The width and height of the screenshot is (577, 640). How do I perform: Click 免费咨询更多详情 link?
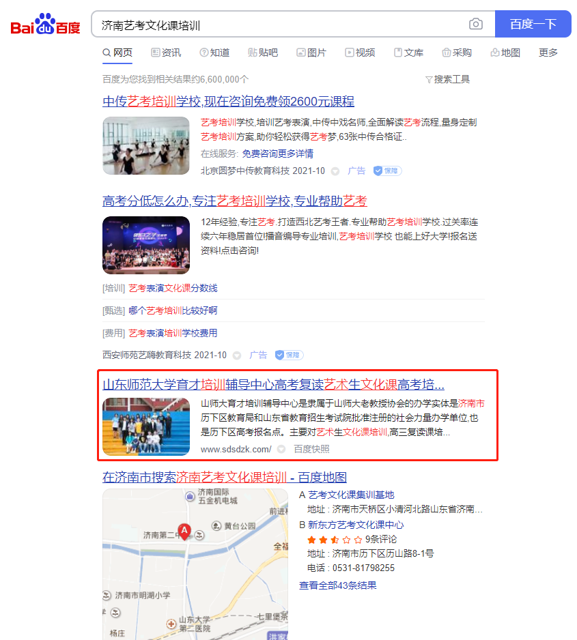click(x=278, y=154)
